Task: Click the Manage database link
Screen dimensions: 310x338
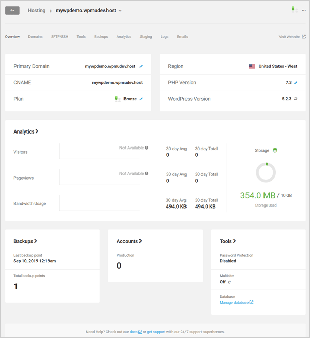Action: click(x=236, y=302)
